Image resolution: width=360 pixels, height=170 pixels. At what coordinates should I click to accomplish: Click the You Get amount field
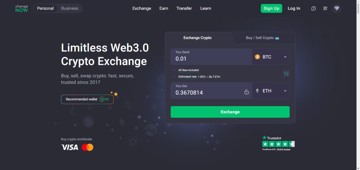click(211, 91)
